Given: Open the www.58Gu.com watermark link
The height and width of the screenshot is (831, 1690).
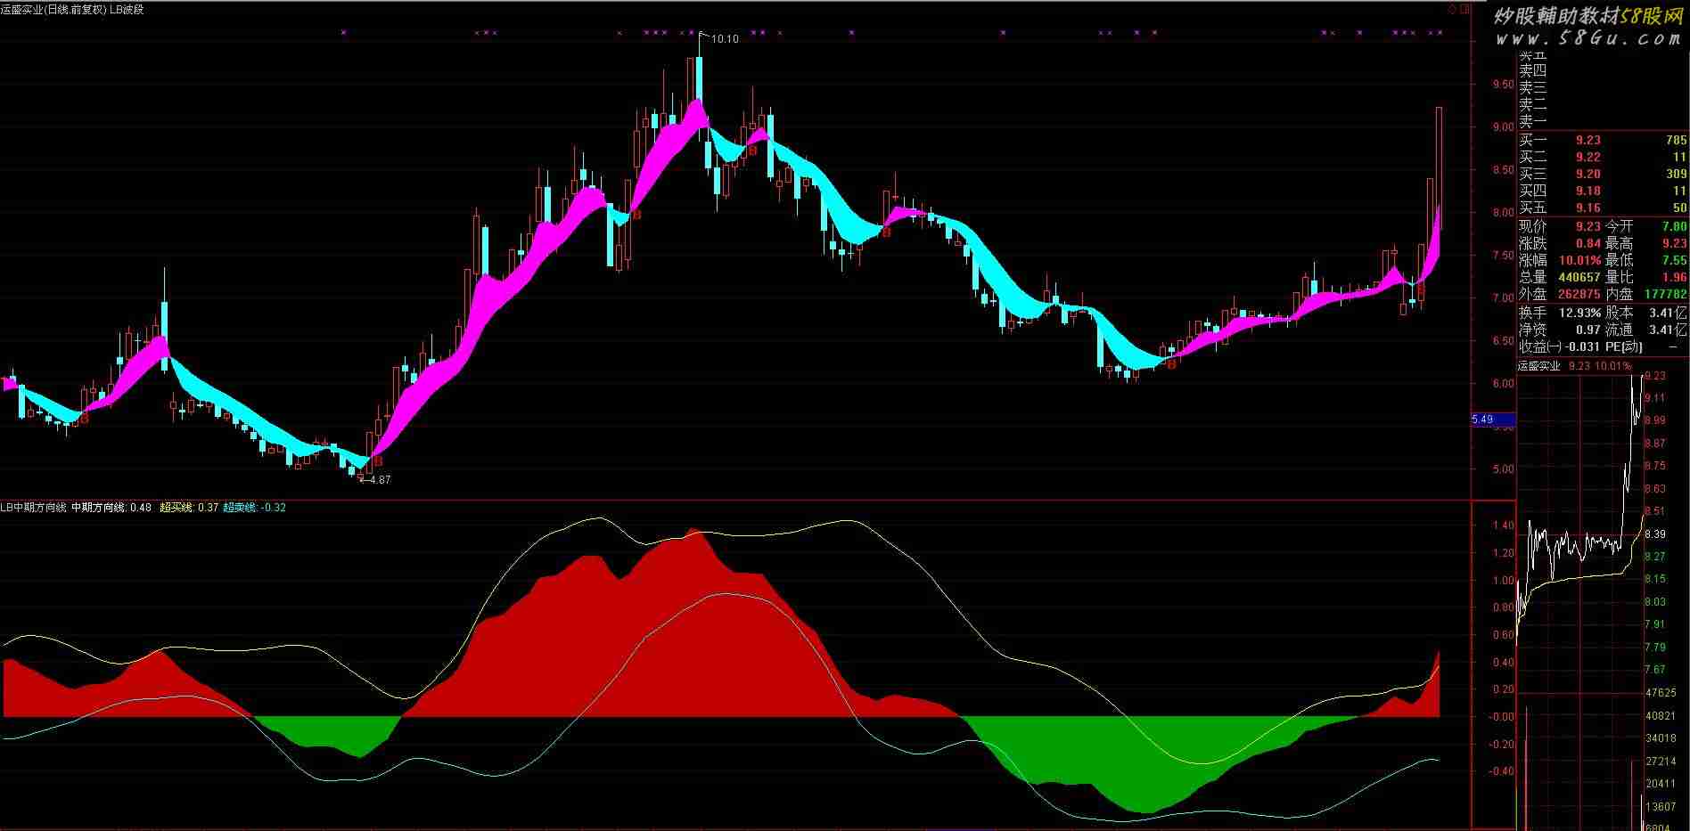Looking at the screenshot, I should coord(1587,38).
